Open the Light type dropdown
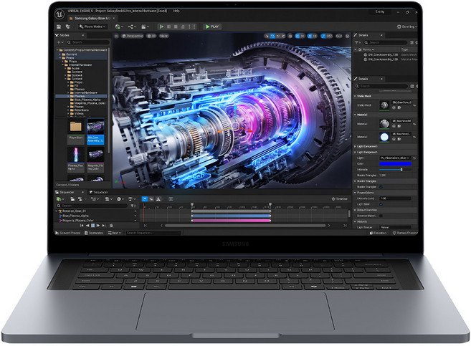The height and width of the screenshot is (346, 471). (x=396, y=158)
